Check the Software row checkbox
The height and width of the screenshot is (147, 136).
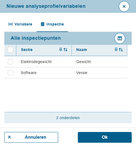pos(10,73)
